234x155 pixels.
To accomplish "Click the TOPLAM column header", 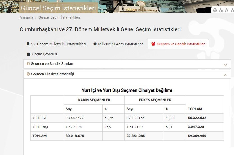I will pos(195,109).
